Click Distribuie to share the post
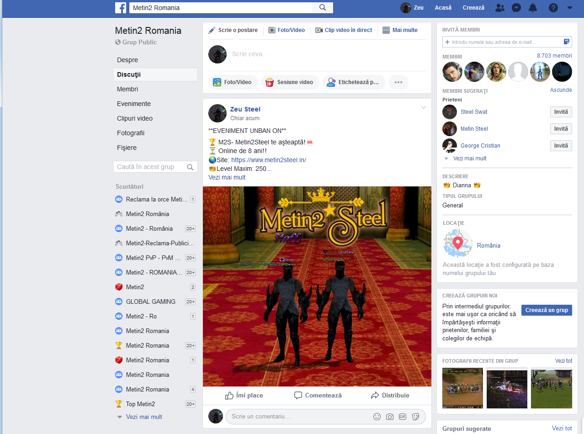The image size is (584, 434). pos(390,395)
